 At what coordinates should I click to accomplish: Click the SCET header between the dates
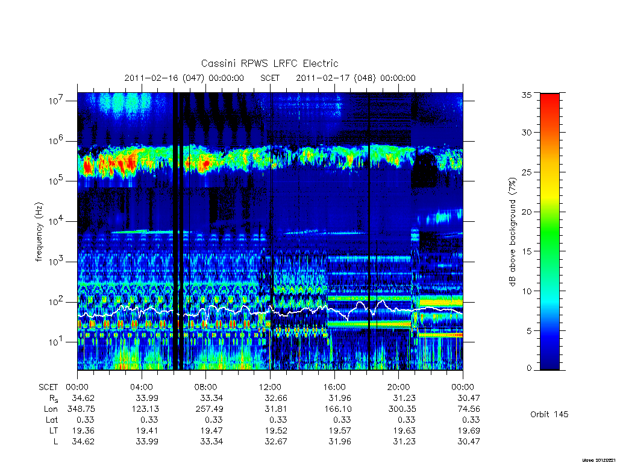click(x=270, y=78)
